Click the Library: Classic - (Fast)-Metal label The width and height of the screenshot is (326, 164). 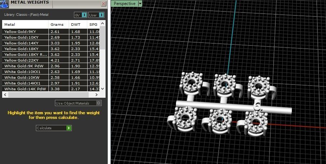(27, 15)
